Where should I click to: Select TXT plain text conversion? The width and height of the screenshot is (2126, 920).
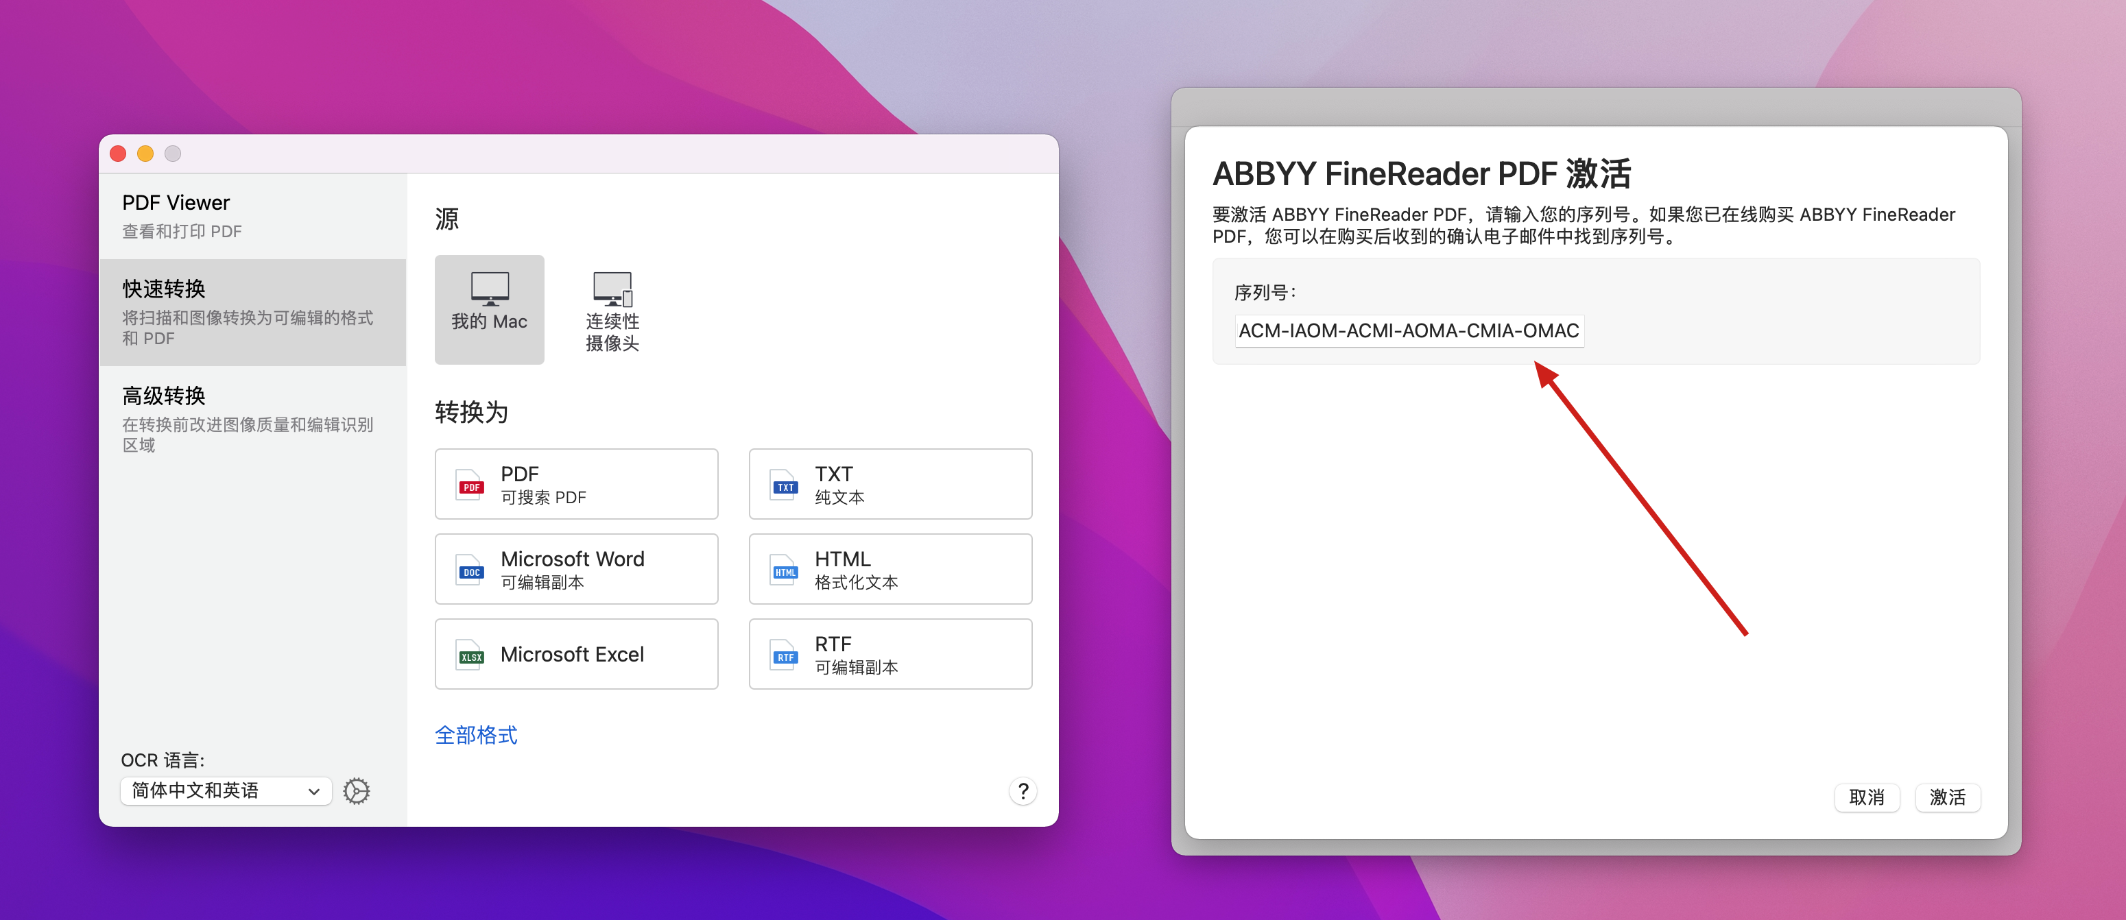tap(889, 483)
